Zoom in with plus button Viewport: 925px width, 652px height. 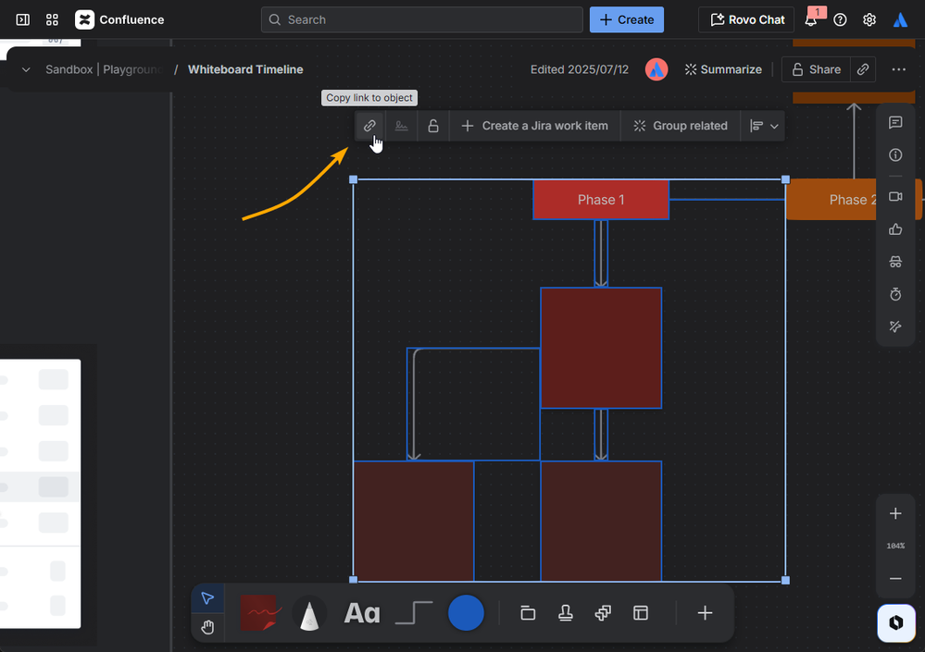click(895, 513)
